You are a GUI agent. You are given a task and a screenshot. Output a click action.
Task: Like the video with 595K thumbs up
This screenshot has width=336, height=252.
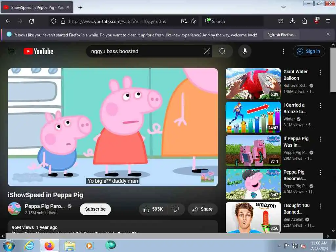pos(153,209)
